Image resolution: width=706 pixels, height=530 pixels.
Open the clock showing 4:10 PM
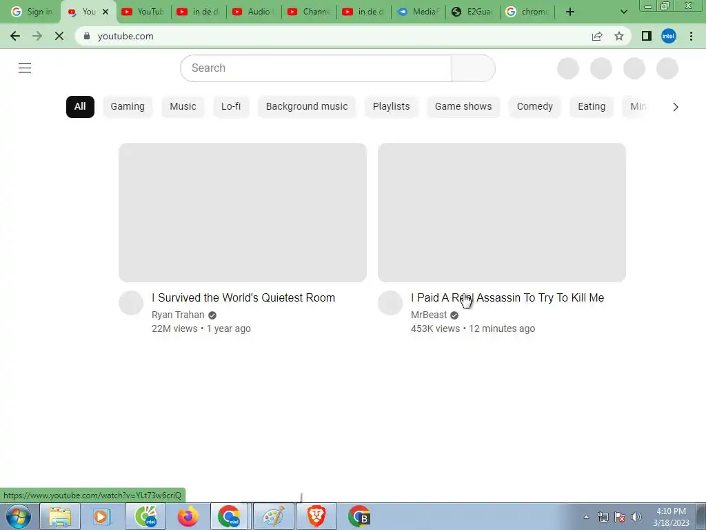tap(671, 517)
